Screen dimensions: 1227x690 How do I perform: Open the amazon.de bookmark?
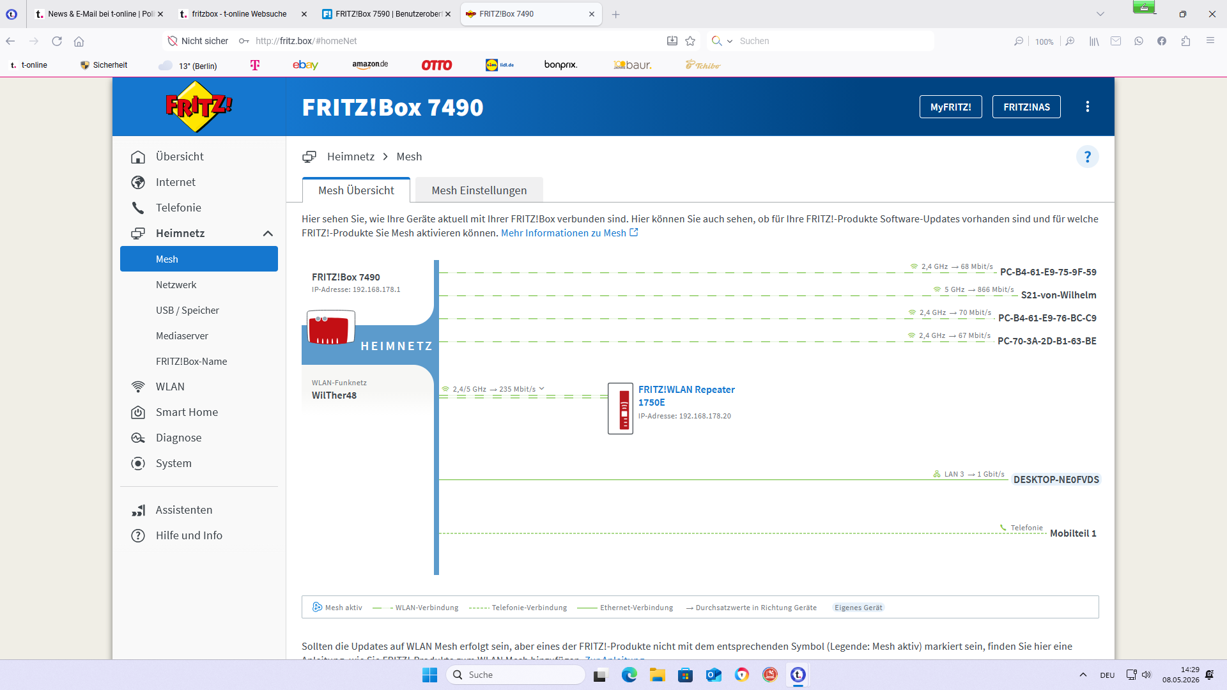click(370, 65)
